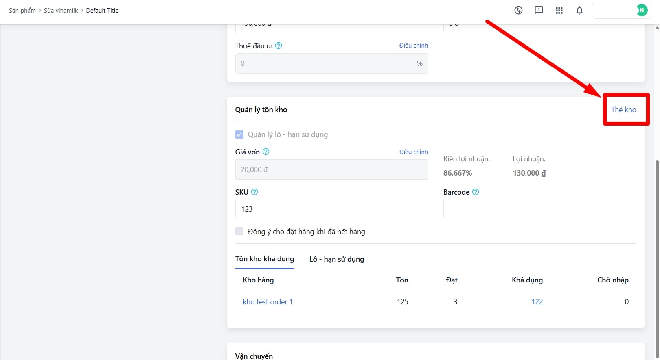
Task: Click the Barcode input field
Action: 539,209
